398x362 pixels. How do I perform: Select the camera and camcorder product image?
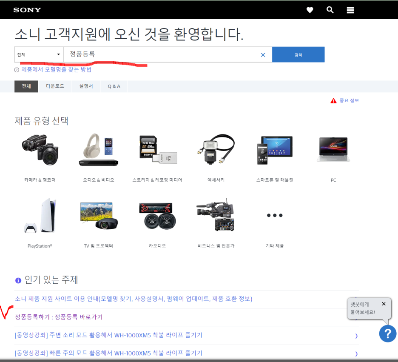click(40, 150)
